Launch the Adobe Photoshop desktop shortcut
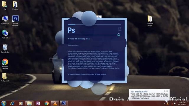189x106 pixels. pos(15,21)
